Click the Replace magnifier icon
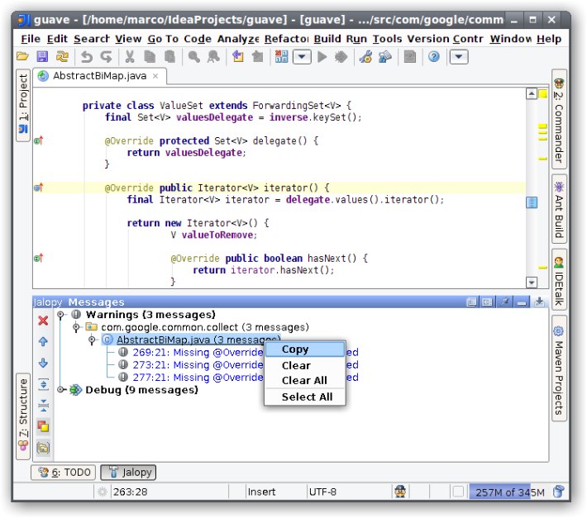The width and height of the screenshot is (587, 518). [x=213, y=57]
